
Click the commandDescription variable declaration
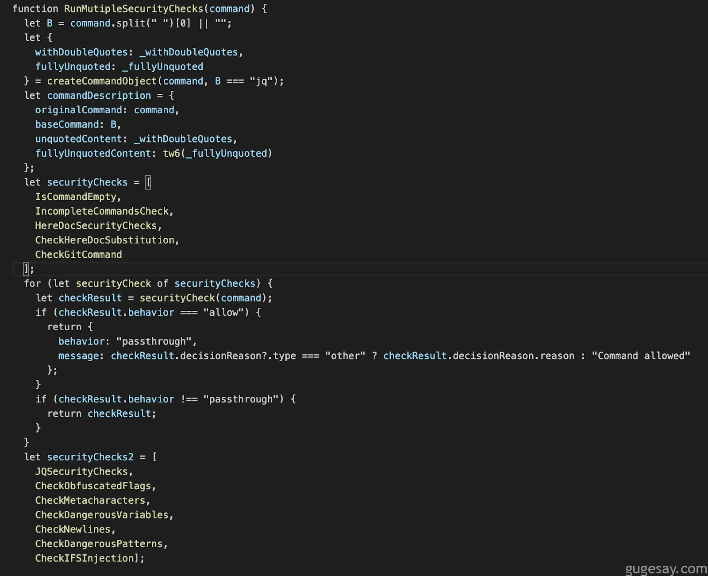[99, 96]
